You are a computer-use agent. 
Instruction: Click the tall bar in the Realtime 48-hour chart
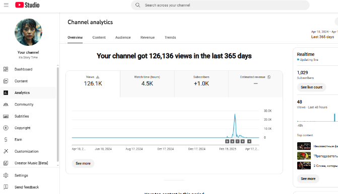click(334, 118)
